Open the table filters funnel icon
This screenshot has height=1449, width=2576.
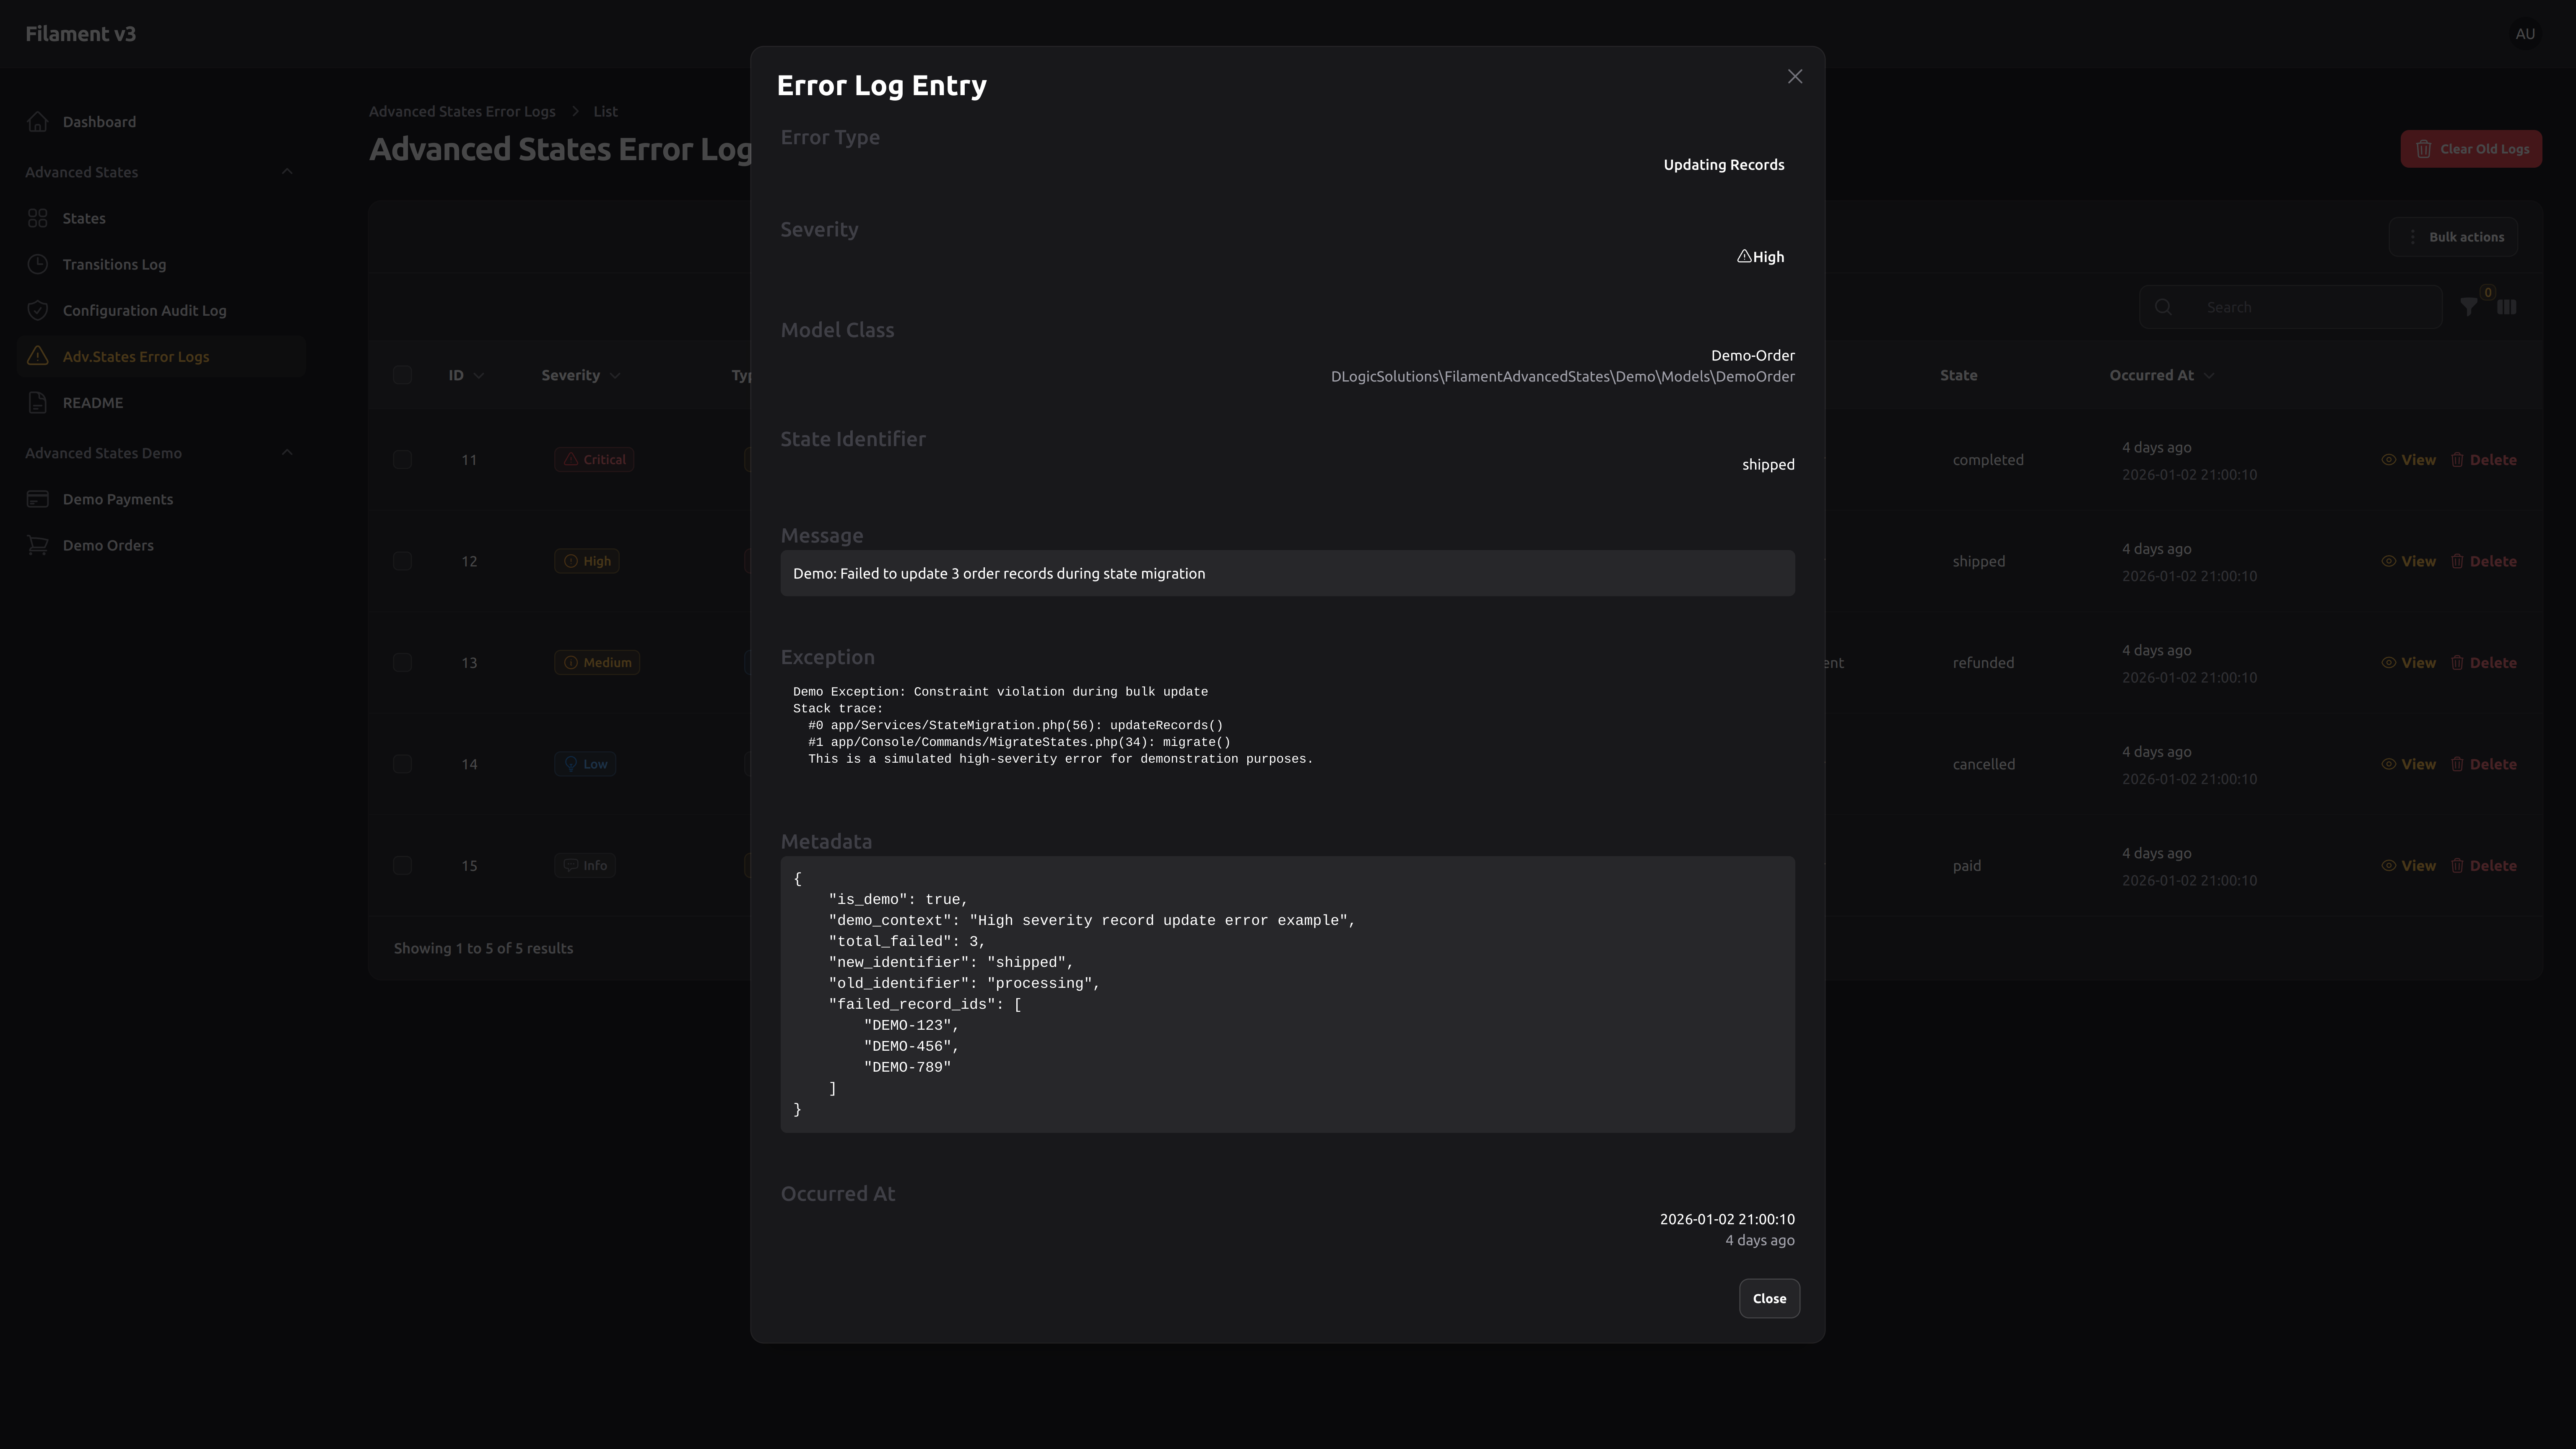[2469, 306]
